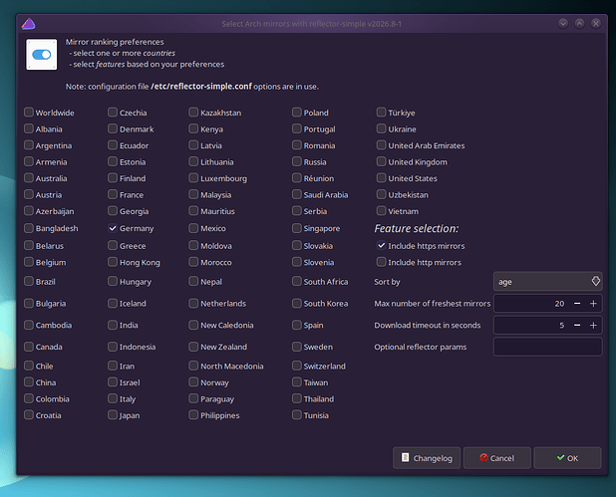Cancel the mirror selection dialog
616x497 pixels.
coord(497,458)
